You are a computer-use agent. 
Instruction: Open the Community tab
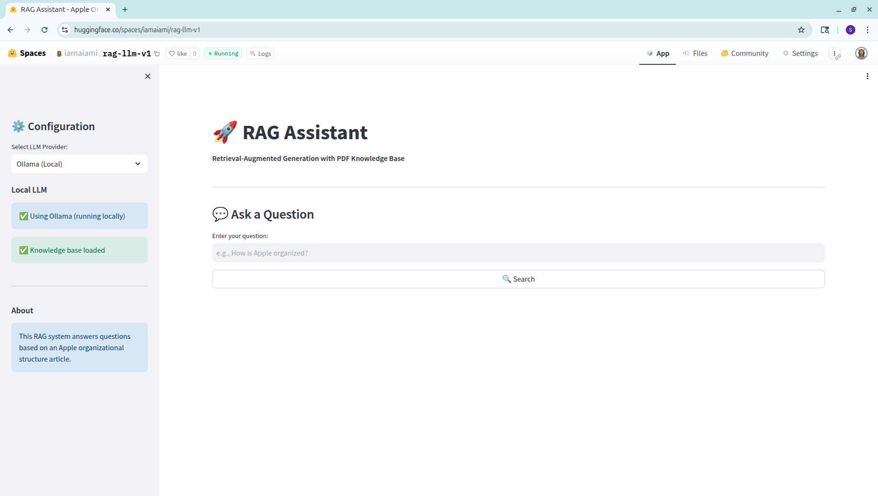click(x=744, y=53)
